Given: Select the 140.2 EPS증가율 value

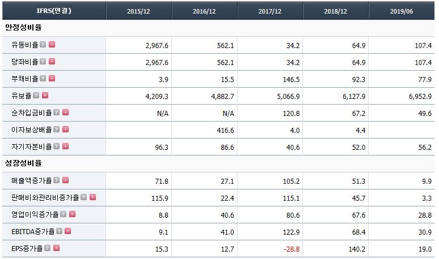Looking at the screenshot, I should pyautogui.click(x=357, y=249).
